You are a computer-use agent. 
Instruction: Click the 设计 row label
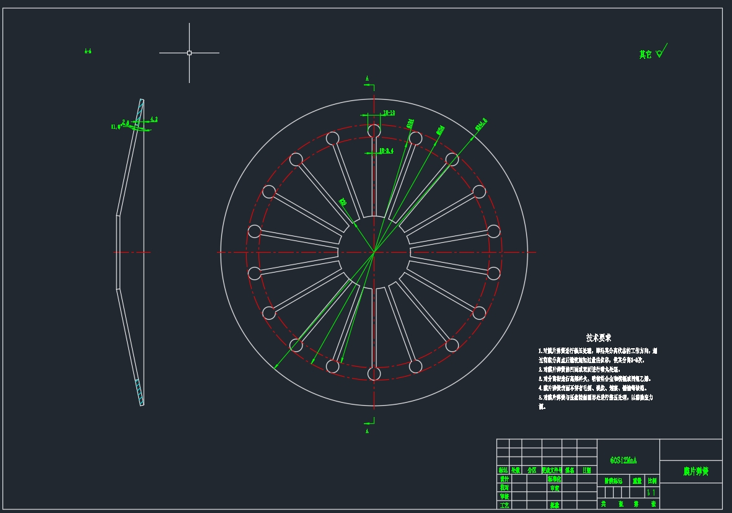coord(504,479)
